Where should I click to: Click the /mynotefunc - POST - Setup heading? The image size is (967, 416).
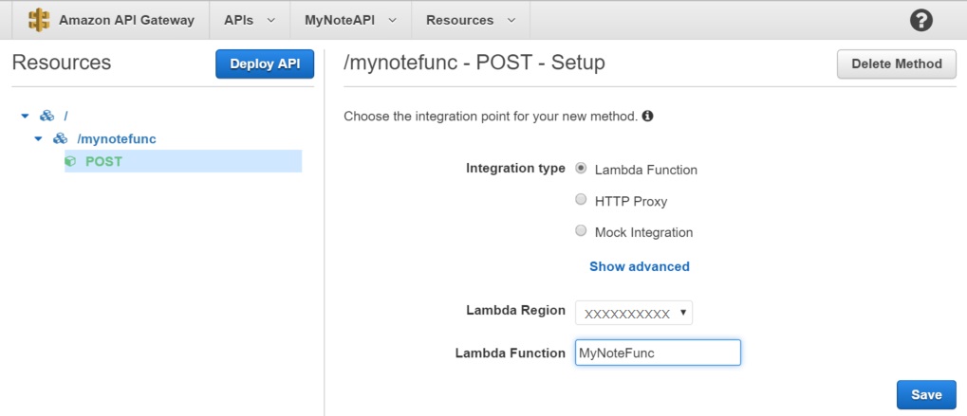point(474,63)
